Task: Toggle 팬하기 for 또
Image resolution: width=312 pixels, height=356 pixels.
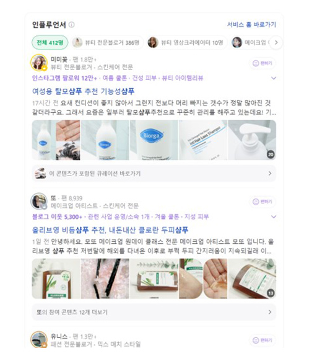Action: coord(262,202)
